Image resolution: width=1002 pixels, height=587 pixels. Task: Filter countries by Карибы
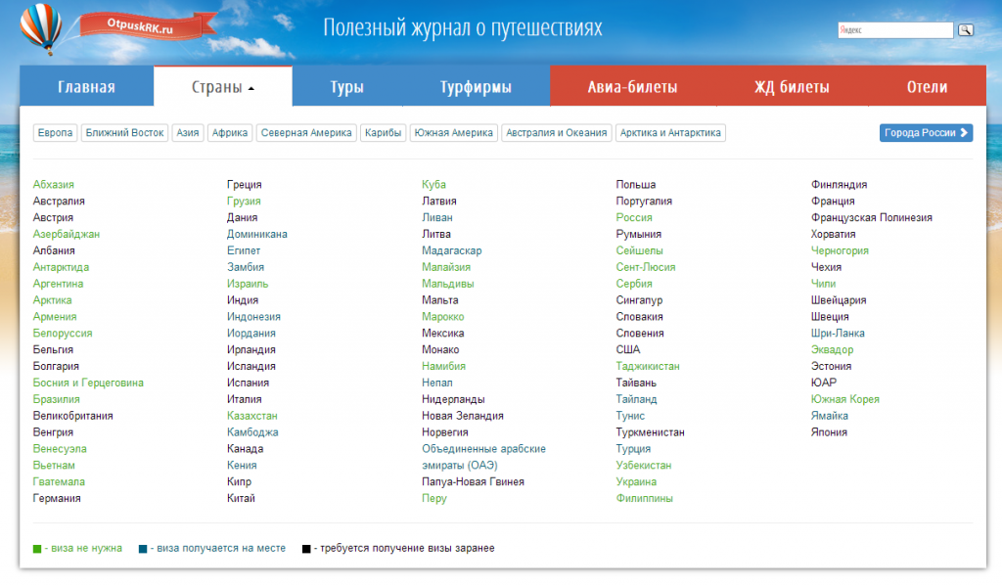383,133
